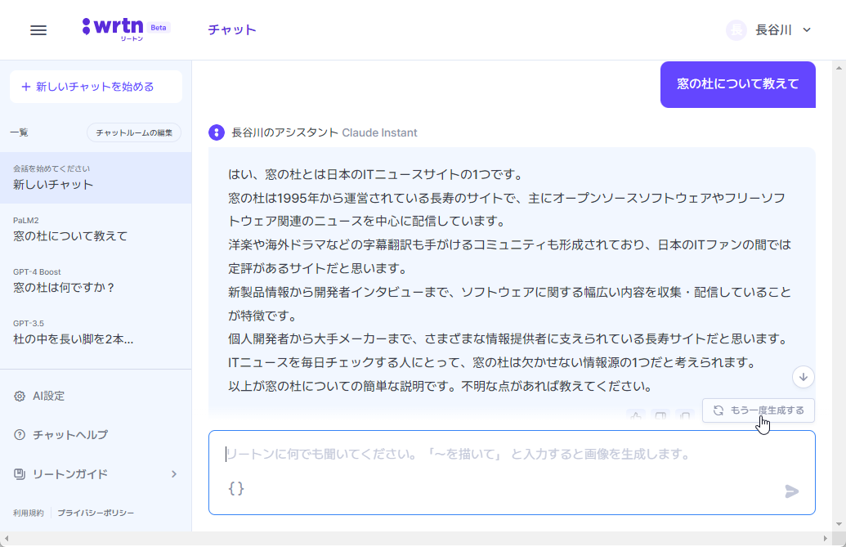846x547 pixels.
Task: Click the チャットヘルプ question mark icon
Action: click(20, 435)
